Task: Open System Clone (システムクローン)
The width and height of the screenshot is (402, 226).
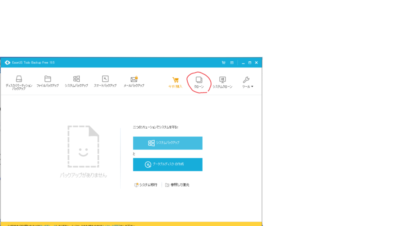Action: pos(222,82)
